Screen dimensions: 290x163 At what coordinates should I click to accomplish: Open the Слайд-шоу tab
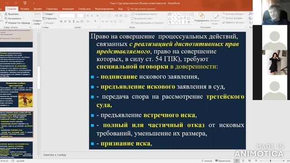click(x=84, y=9)
